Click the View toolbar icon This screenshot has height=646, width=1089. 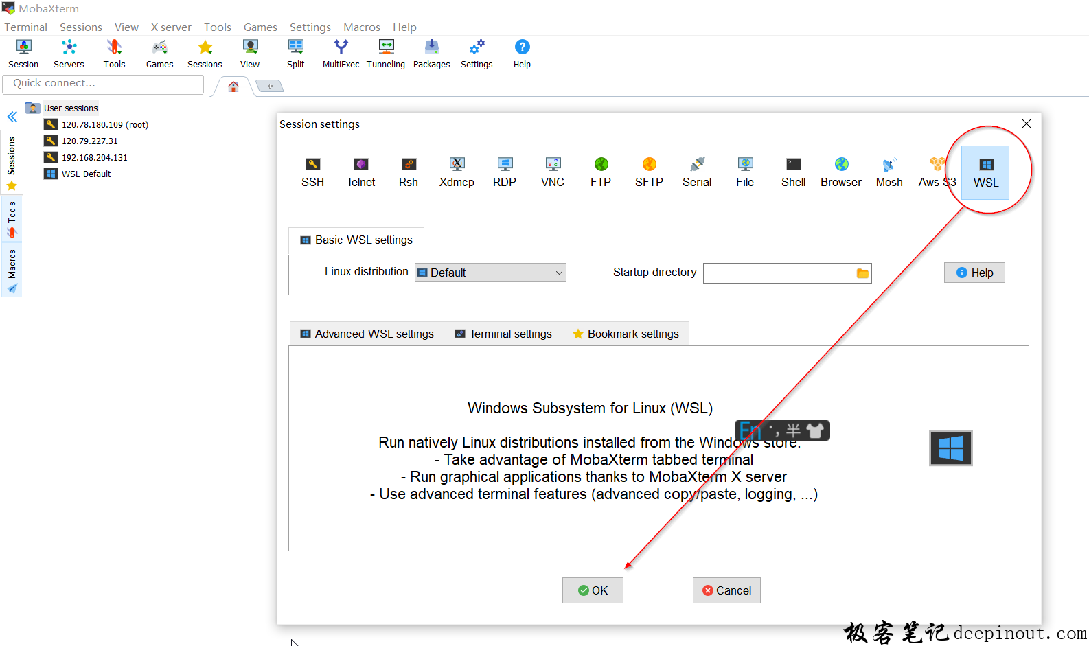tap(250, 54)
